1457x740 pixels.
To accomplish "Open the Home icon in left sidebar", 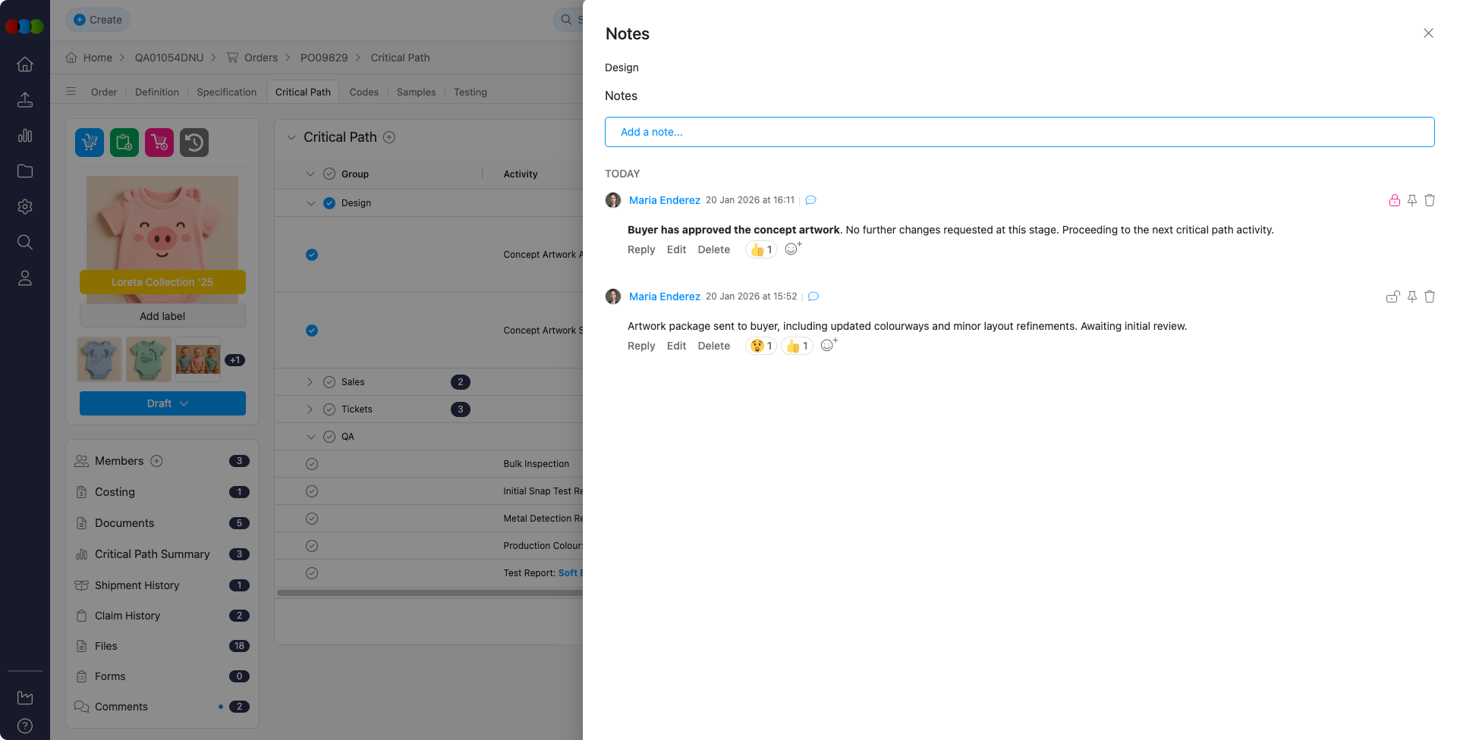I will 25,64.
